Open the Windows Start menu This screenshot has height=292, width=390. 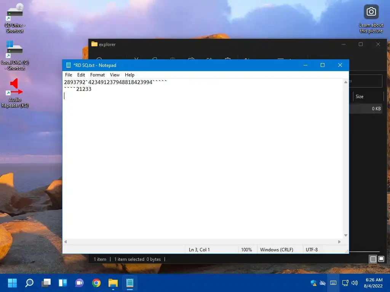pos(12,283)
